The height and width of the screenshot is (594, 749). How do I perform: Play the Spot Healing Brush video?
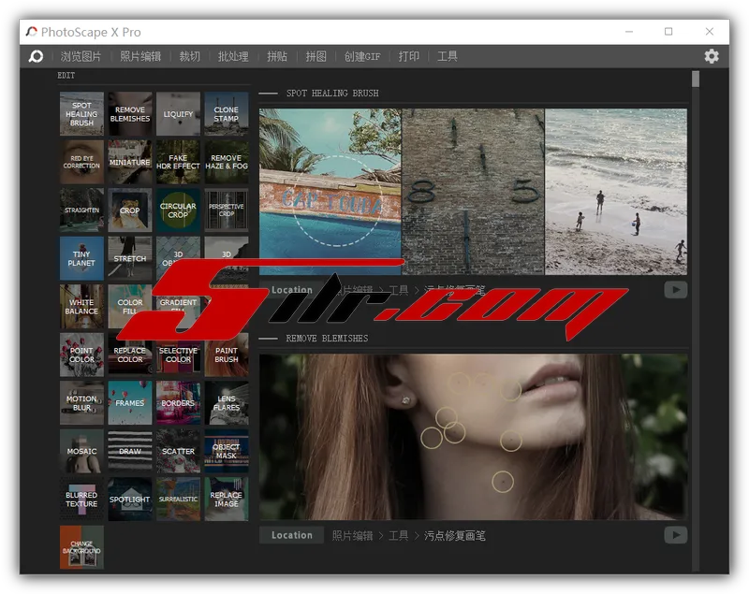pos(675,290)
